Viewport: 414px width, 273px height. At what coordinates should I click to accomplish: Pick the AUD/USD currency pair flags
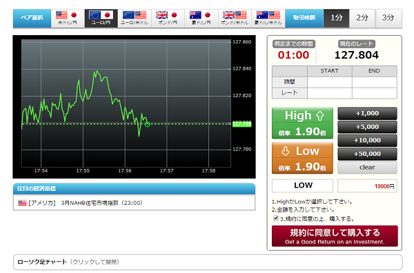[x=268, y=15]
